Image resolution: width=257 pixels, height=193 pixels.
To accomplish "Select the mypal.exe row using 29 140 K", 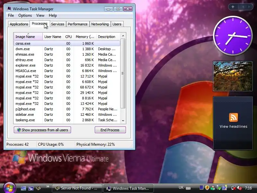I will tap(67, 93).
